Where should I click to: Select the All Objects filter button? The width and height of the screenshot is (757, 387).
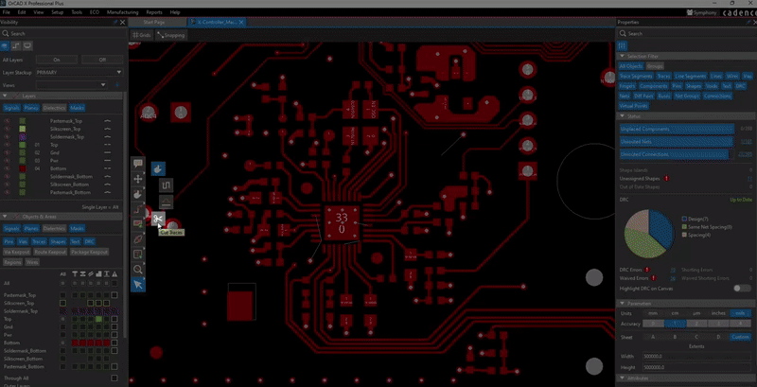pos(631,66)
